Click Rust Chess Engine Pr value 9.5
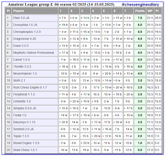165x156 pixels. 158,87
